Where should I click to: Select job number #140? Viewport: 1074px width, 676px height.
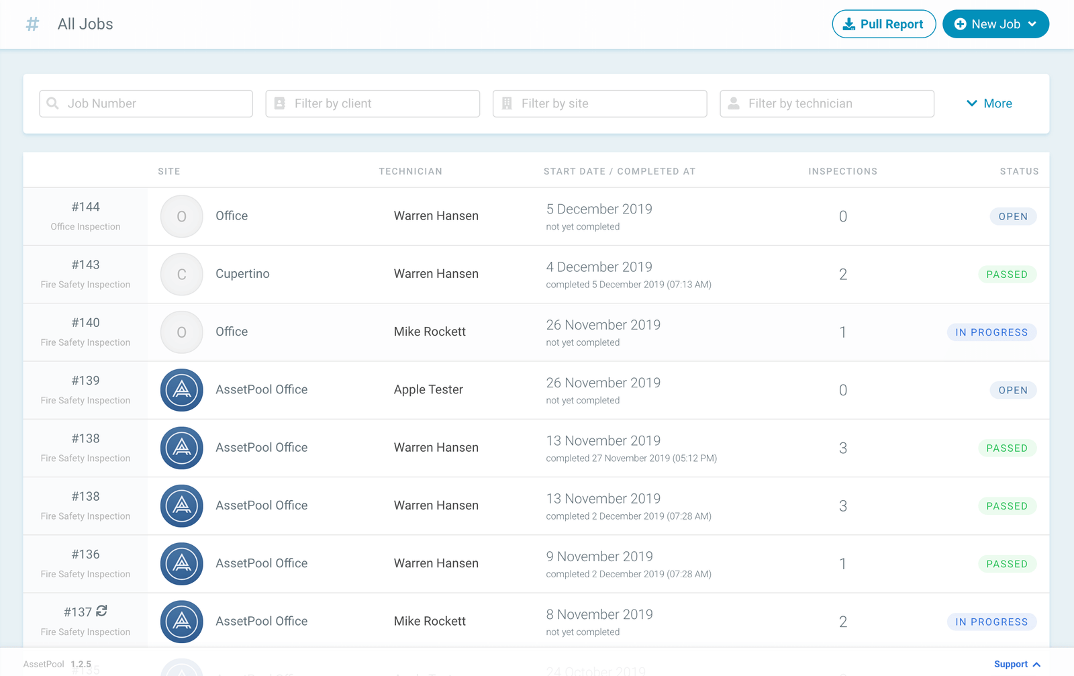[x=85, y=322]
